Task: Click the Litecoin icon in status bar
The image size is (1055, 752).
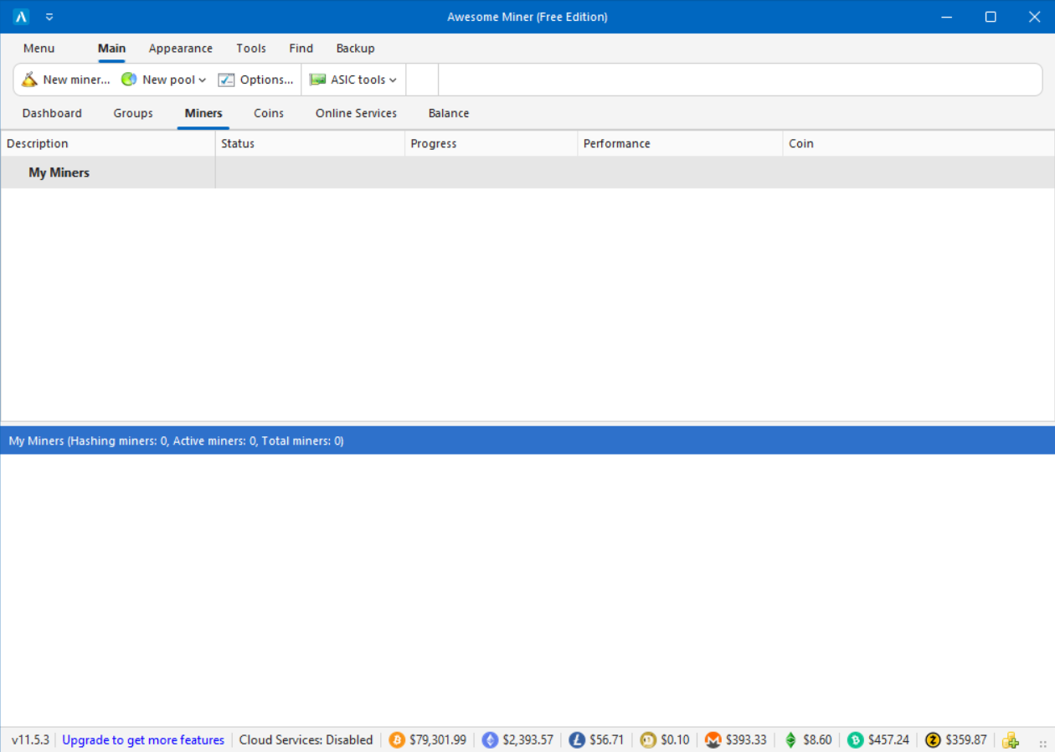Action: pyautogui.click(x=577, y=740)
